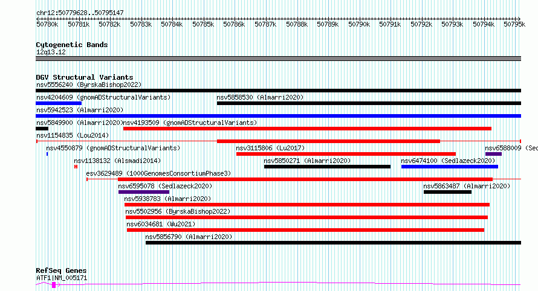The height and width of the screenshot is (291, 538).
Task: Click the nsv4193509 (gnomADStructuralVariants) label
Action: pos(190,123)
